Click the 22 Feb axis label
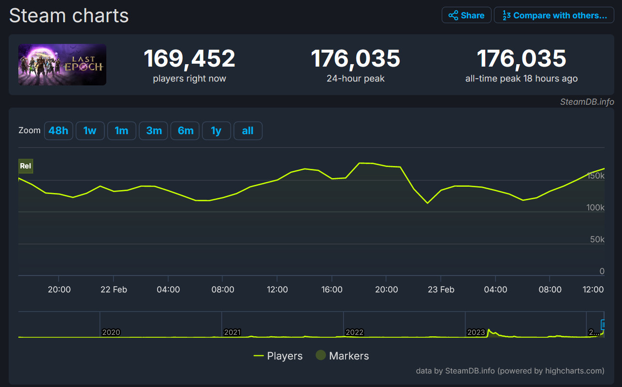Image resolution: width=622 pixels, height=387 pixels. (x=114, y=290)
